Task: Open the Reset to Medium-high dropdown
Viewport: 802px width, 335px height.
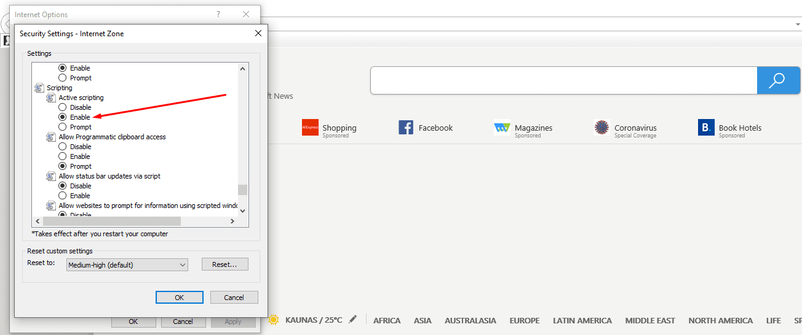Action: [127, 265]
